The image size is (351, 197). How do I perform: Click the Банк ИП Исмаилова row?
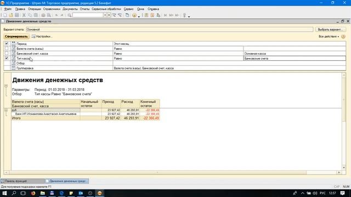86,114
